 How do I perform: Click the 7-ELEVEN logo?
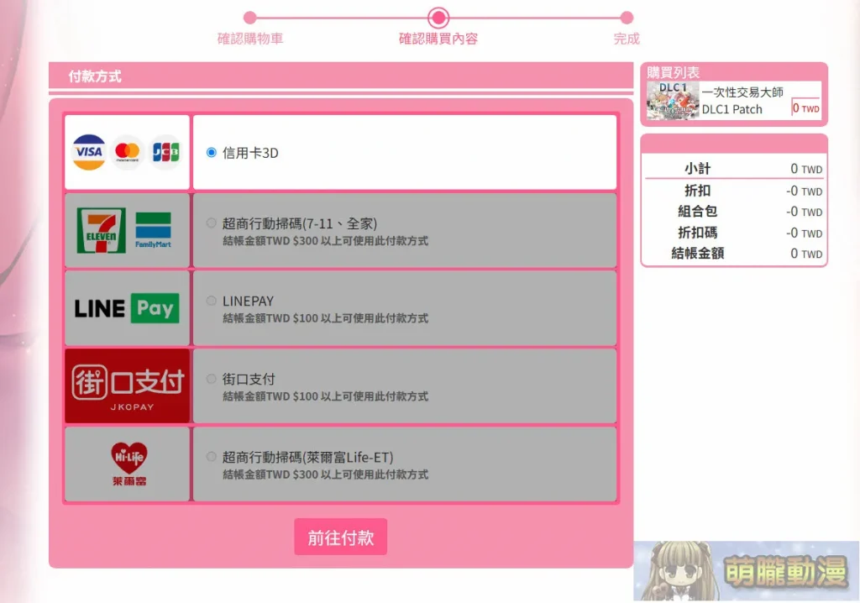click(102, 230)
